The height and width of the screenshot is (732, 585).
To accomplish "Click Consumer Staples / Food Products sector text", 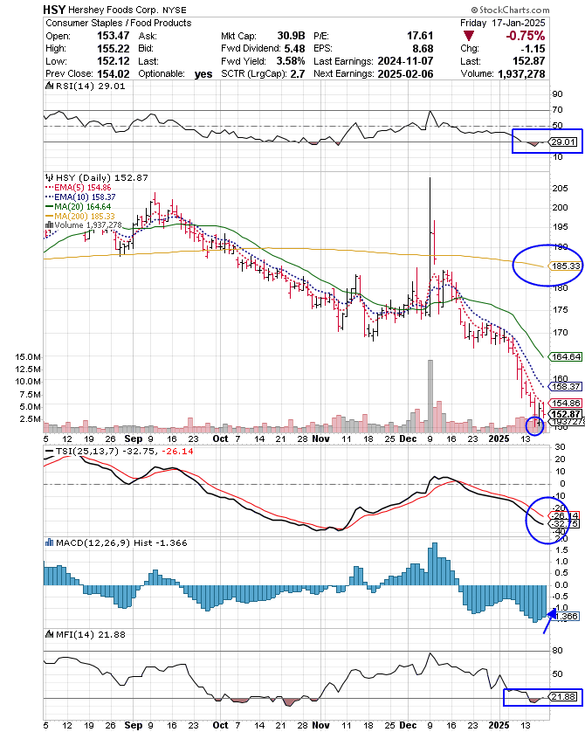I will coord(119,23).
